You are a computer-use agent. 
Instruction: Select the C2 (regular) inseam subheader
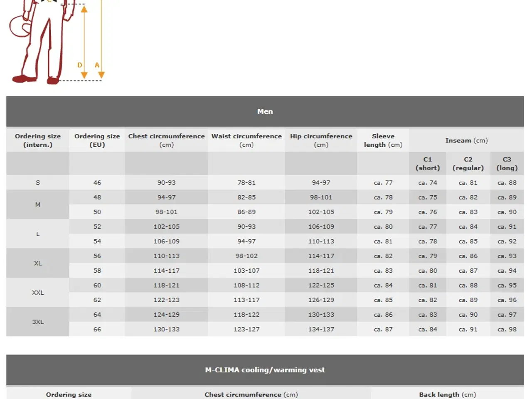tap(468, 164)
